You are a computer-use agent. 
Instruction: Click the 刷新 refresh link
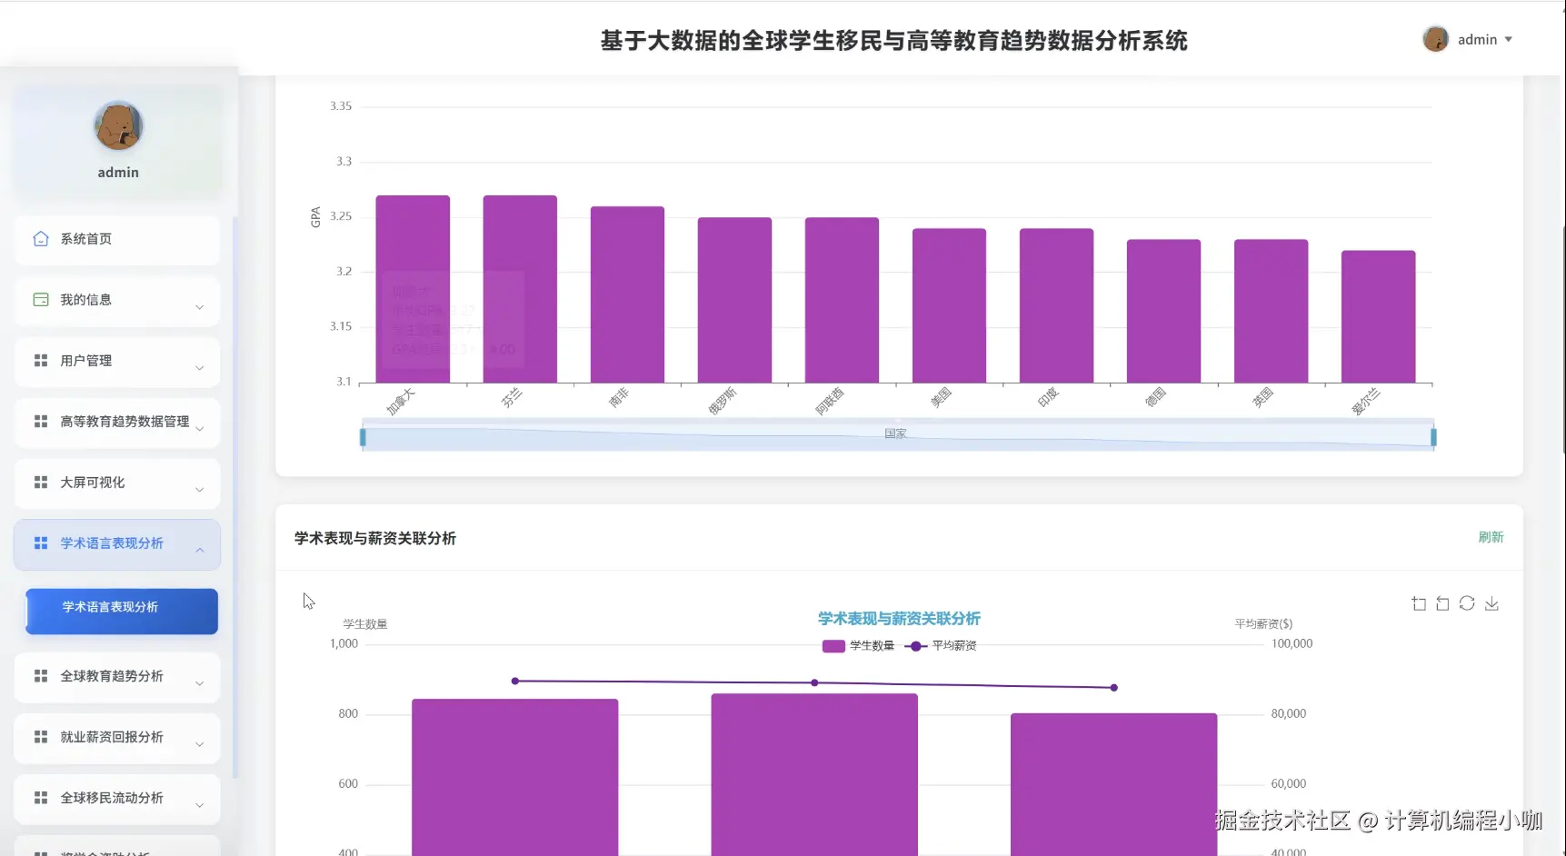(x=1491, y=537)
